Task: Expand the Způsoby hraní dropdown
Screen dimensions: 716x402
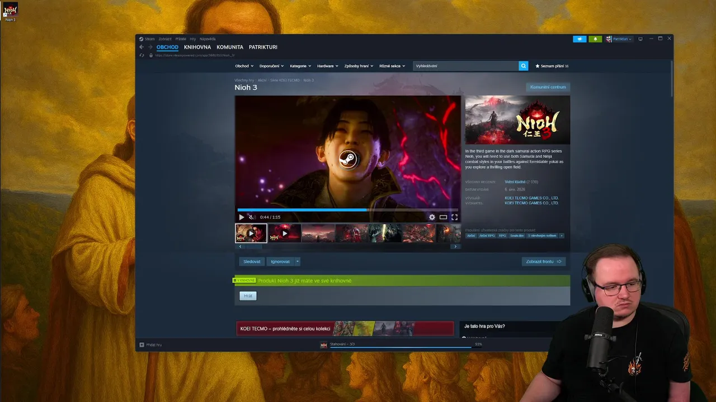Action: pyautogui.click(x=359, y=66)
